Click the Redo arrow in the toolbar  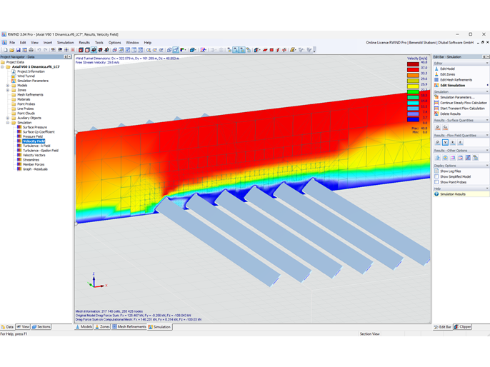click(46, 50)
